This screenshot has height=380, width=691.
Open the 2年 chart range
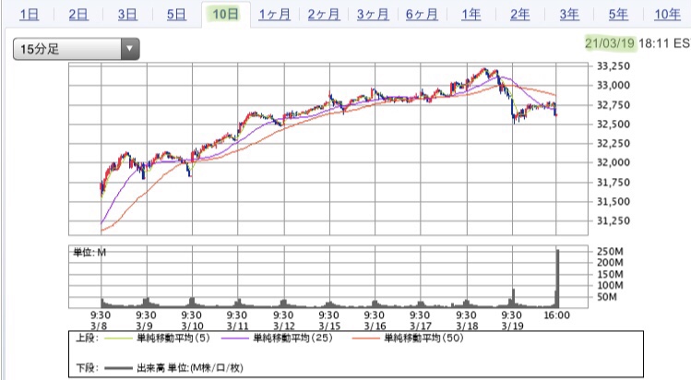tap(520, 15)
